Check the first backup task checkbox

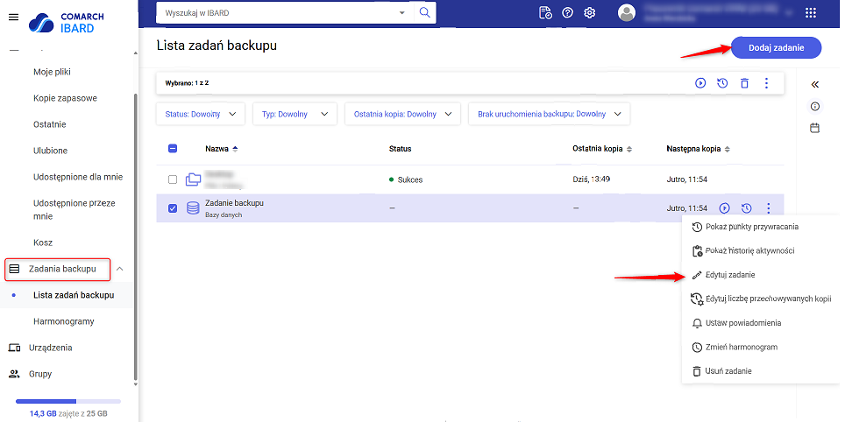[x=173, y=179]
